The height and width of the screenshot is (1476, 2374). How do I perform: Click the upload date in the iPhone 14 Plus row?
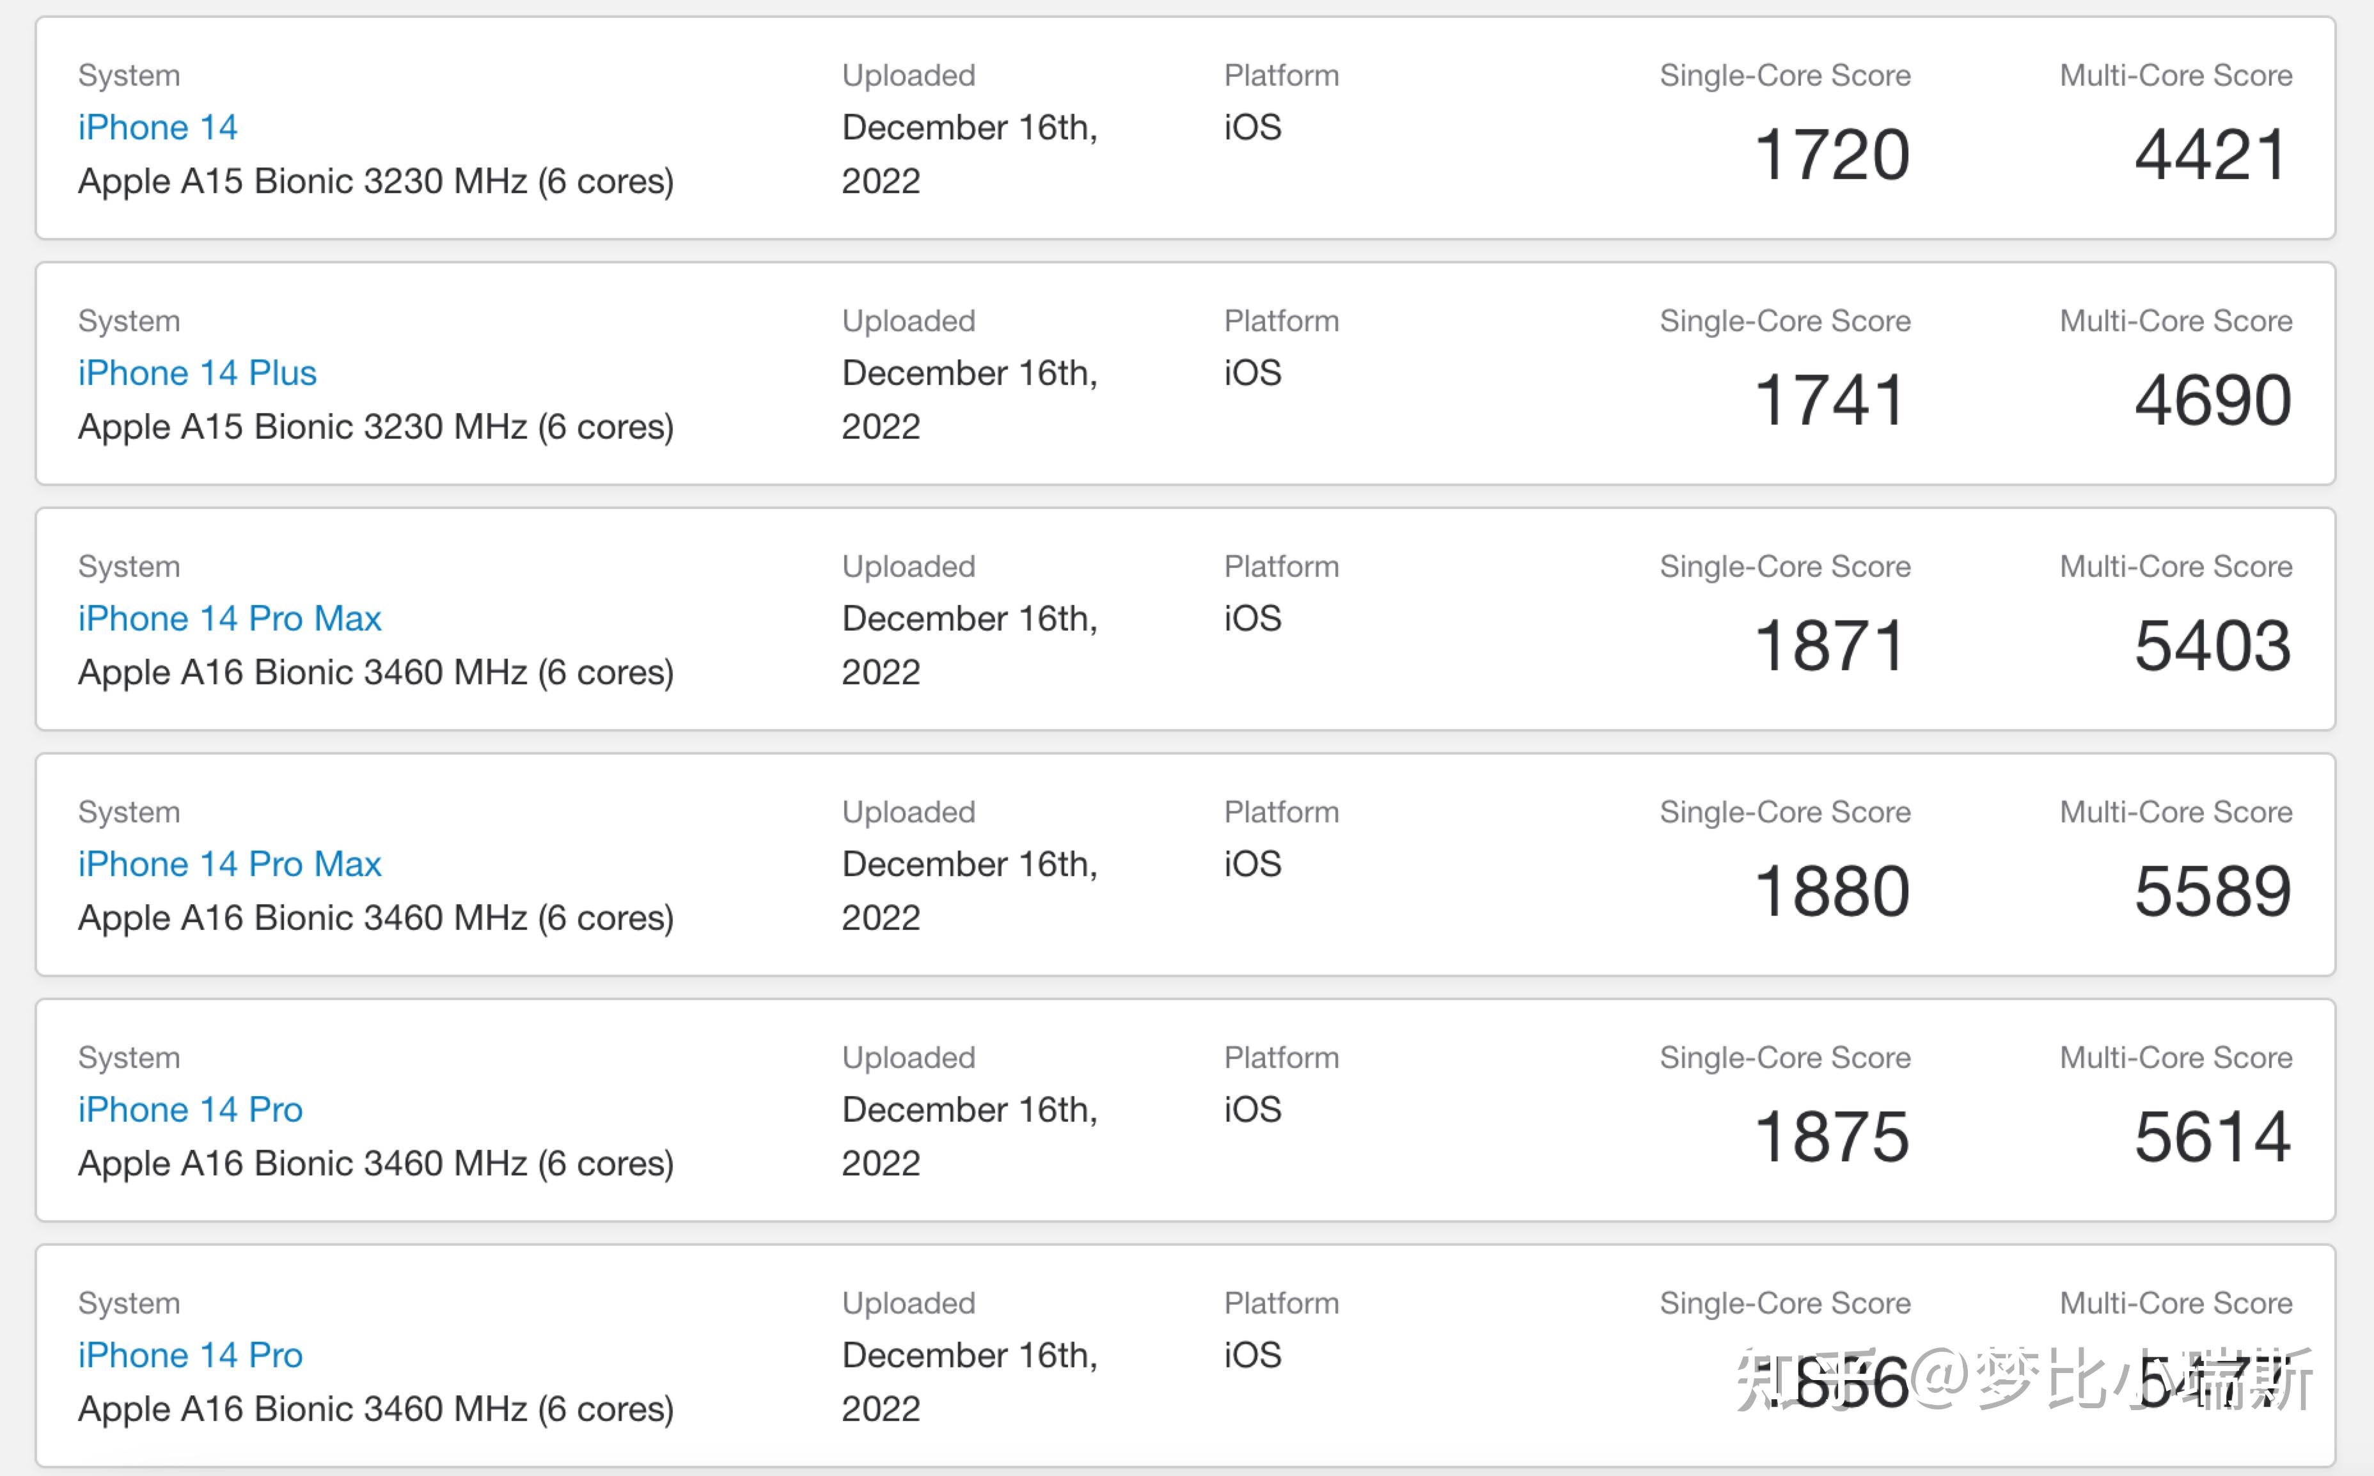968,399
